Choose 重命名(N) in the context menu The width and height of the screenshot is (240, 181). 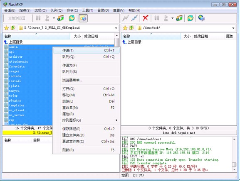point(87,108)
